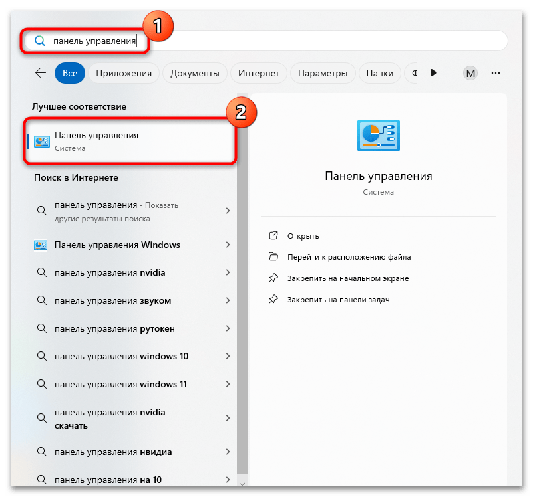Click the magnifier icon in the search box
The width and height of the screenshot is (533, 497).
click(40, 41)
